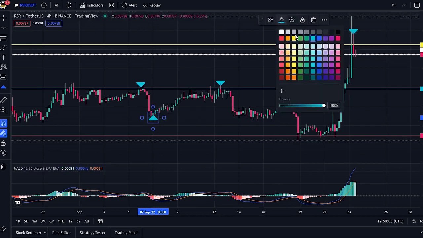Click the selected blue up-arrow drawing
The image size is (423, 238).
[153, 118]
